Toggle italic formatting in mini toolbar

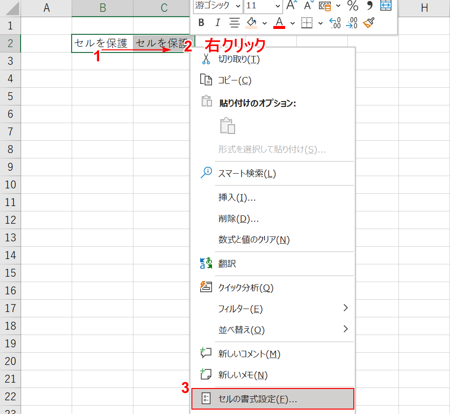[x=218, y=23]
